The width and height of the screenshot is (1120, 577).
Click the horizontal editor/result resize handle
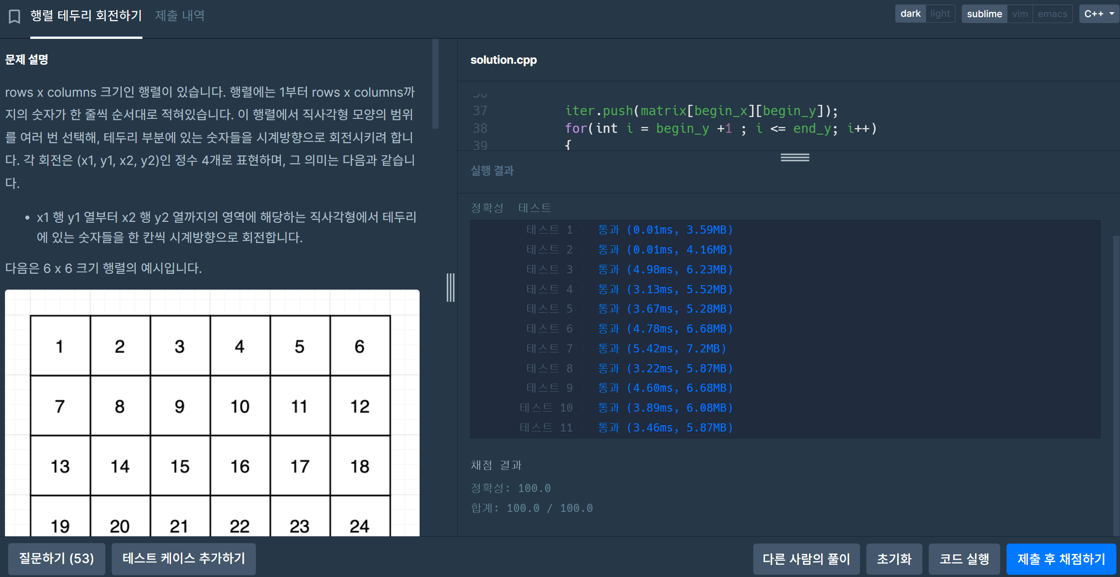tap(794, 157)
